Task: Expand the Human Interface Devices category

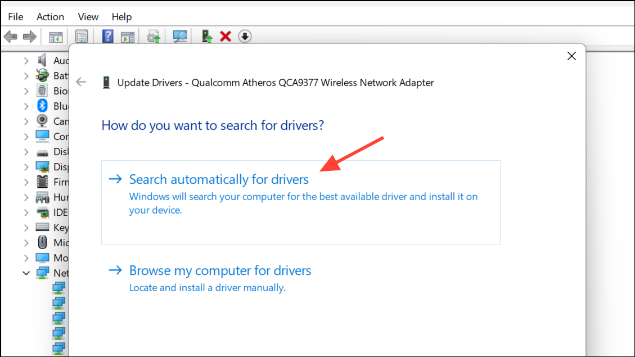Action: pyautogui.click(x=26, y=197)
